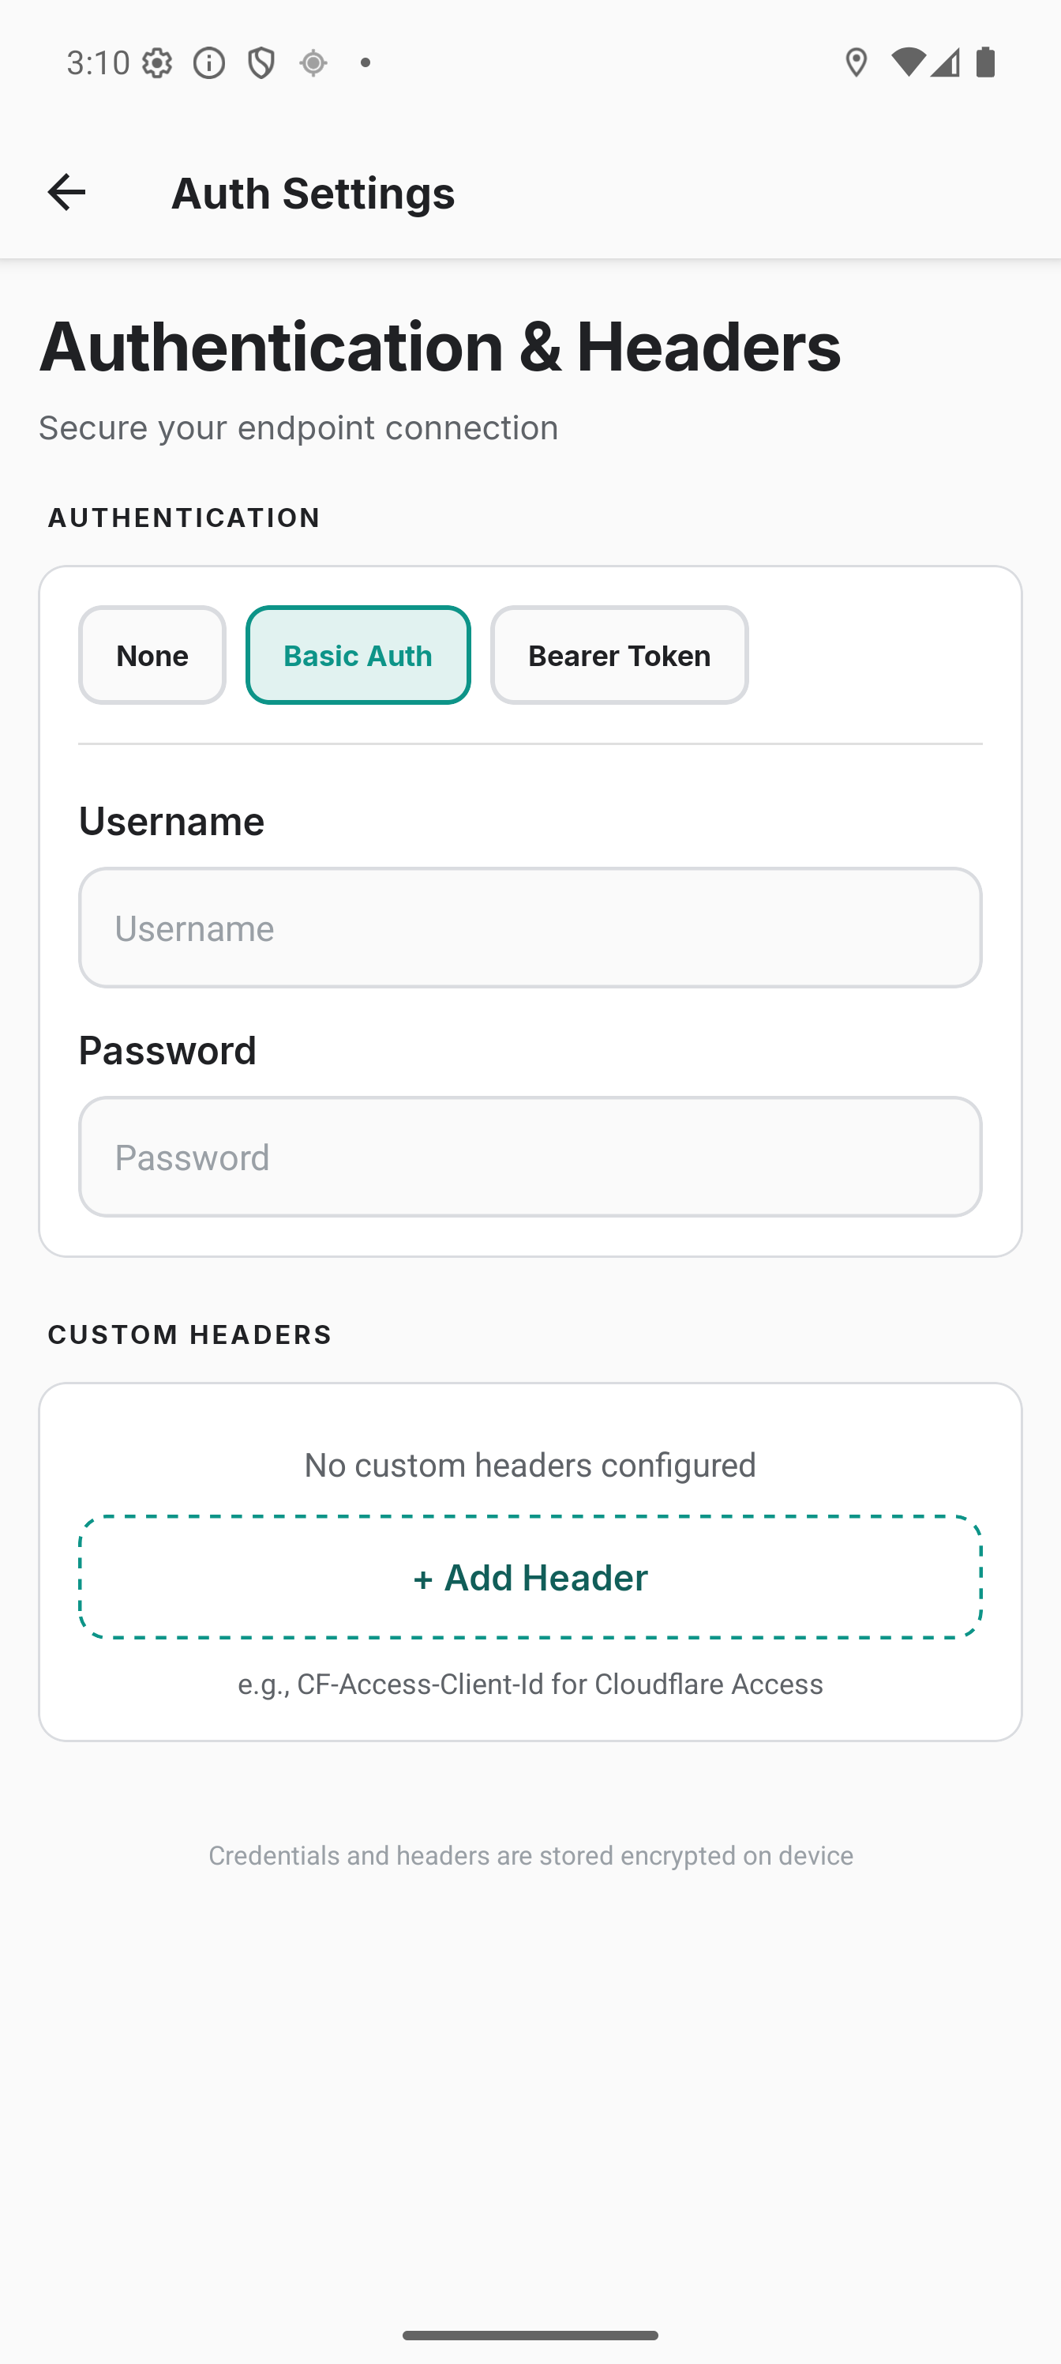Viewport: 1061px width, 2364px height.
Task: Open the Authentication & Headers heading area
Action: coord(439,348)
